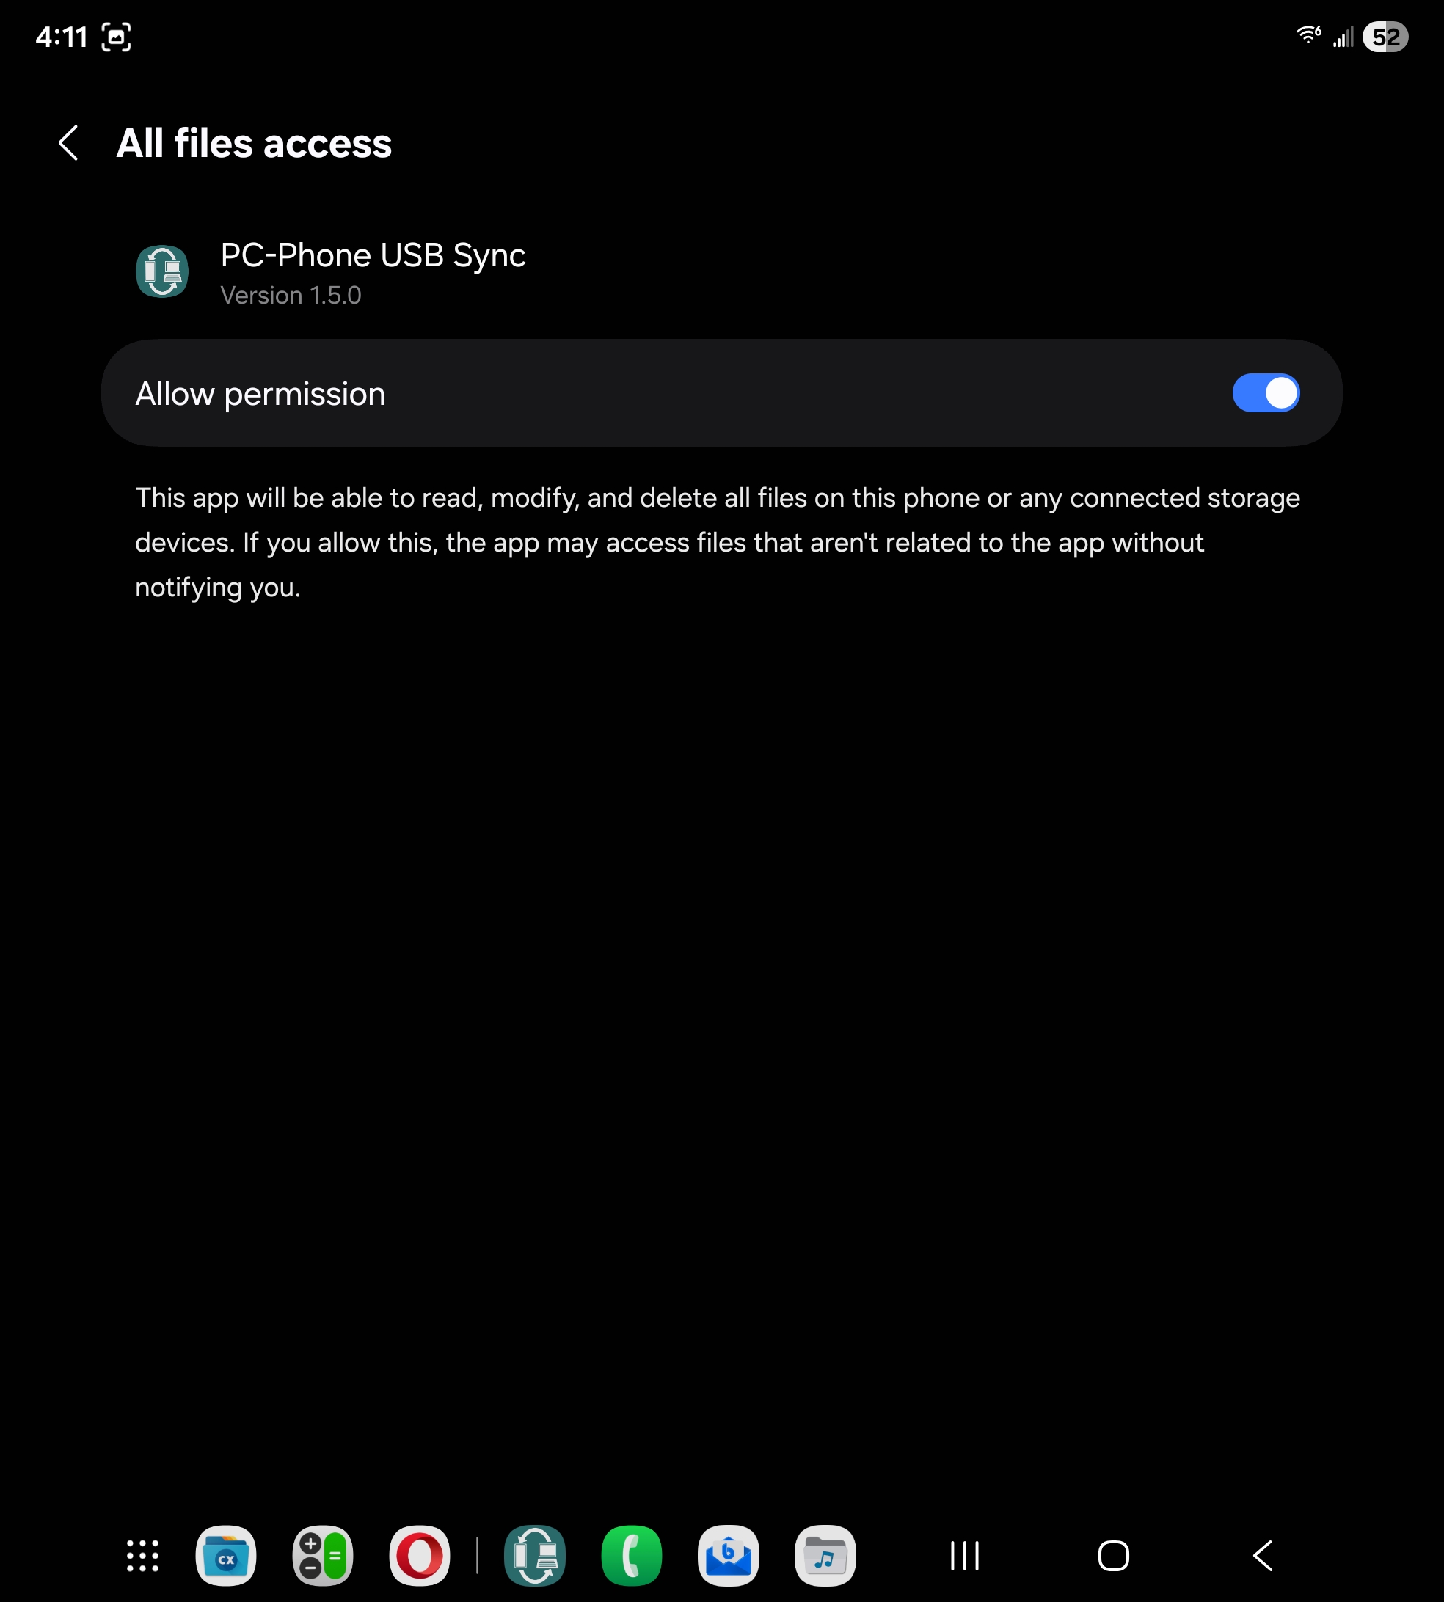Screen dimensions: 1444x1602
Task: Open the Calculator app in taskbar
Action: click(x=323, y=1556)
